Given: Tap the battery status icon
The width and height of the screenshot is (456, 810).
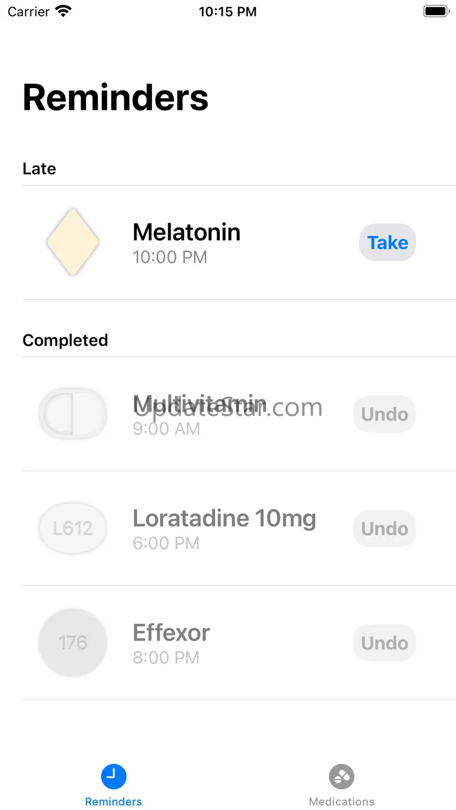Looking at the screenshot, I should [x=435, y=11].
